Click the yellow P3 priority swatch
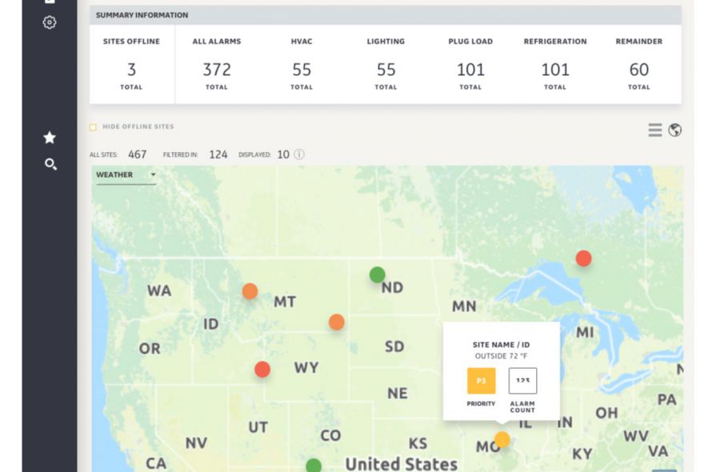Viewport: 720px width, 472px height. click(481, 381)
